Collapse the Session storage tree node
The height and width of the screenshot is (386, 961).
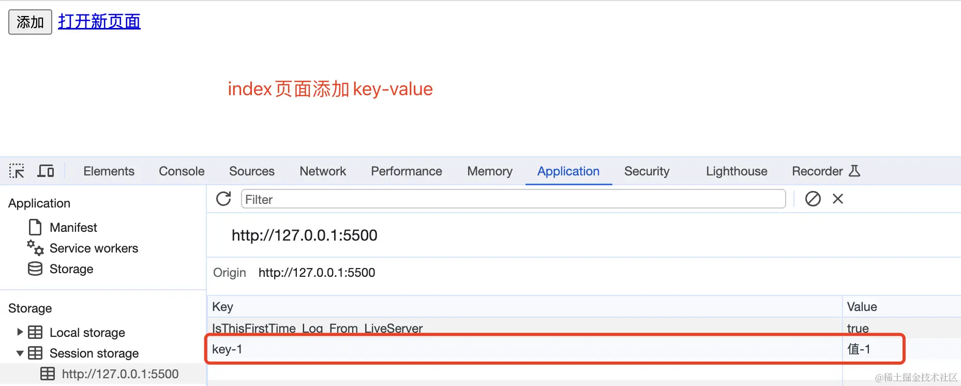(20, 353)
